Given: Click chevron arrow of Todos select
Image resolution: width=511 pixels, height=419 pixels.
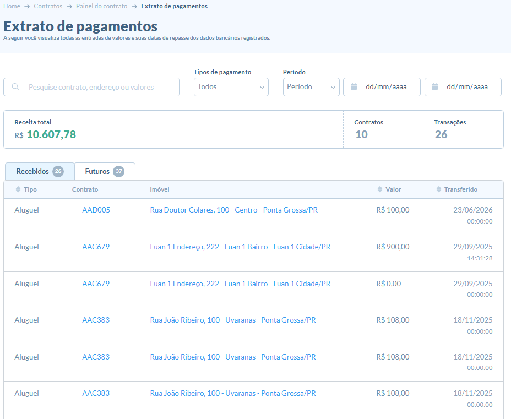Looking at the screenshot, I should point(262,88).
